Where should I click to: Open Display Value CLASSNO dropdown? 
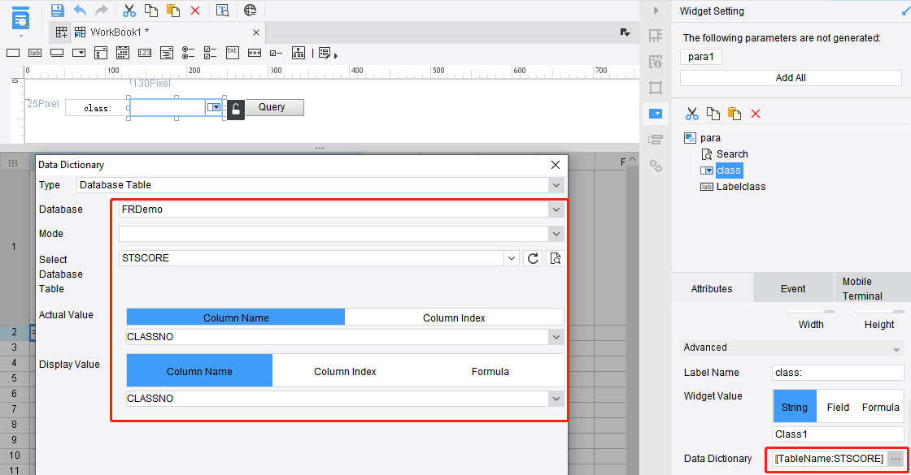556,399
